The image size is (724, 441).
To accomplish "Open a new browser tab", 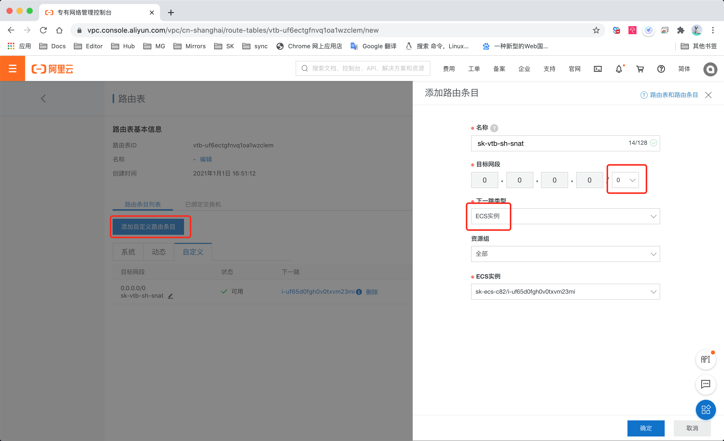I will point(171,13).
